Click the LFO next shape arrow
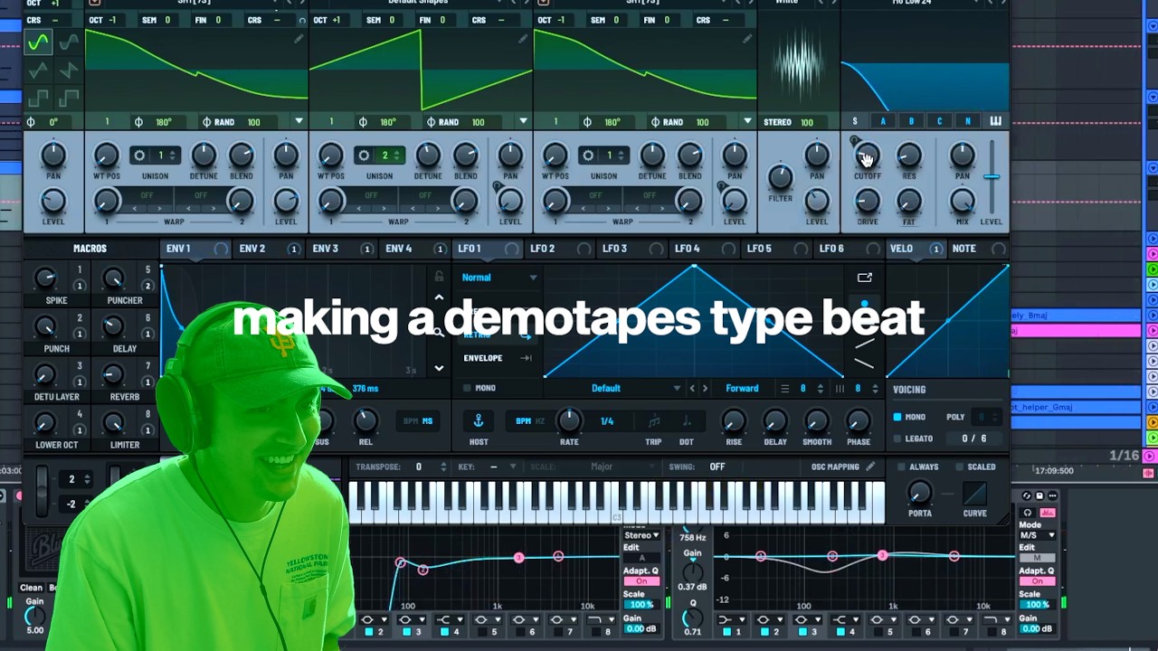This screenshot has height=651, width=1158. click(707, 388)
